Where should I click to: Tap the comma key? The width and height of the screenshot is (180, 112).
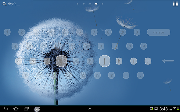(x=126, y=75)
